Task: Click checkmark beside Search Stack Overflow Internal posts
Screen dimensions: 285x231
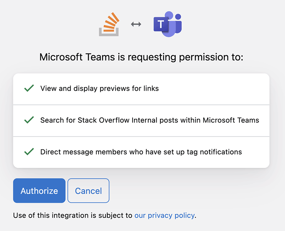Action: point(29,120)
